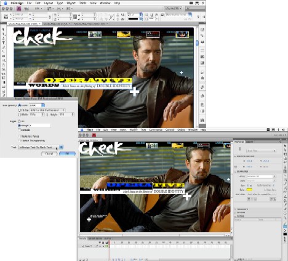Click the OK button in export dialog
288x261 pixels.
pos(67,153)
